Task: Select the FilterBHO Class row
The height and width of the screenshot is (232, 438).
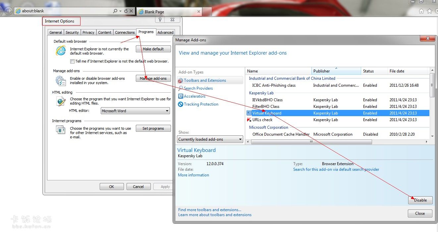Action: (x=338, y=107)
